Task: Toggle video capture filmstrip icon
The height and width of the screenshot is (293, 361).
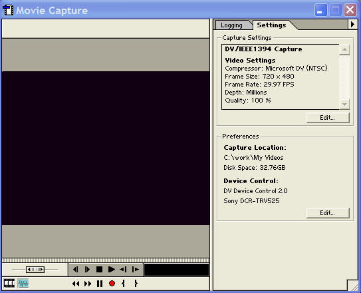Action: (9, 283)
